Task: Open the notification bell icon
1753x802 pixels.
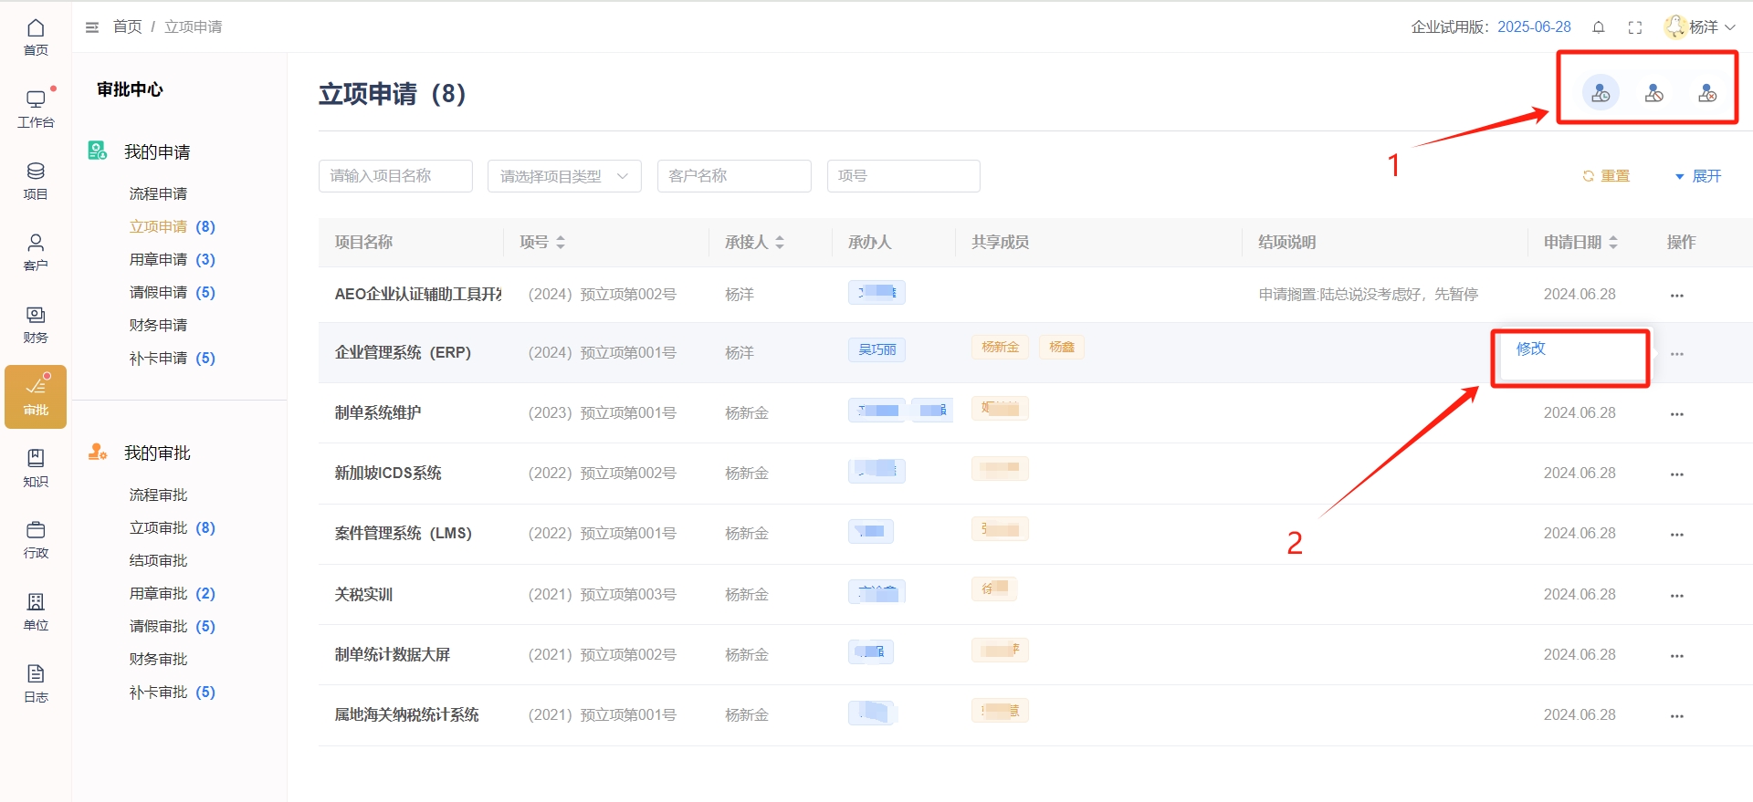Action: tap(1599, 27)
